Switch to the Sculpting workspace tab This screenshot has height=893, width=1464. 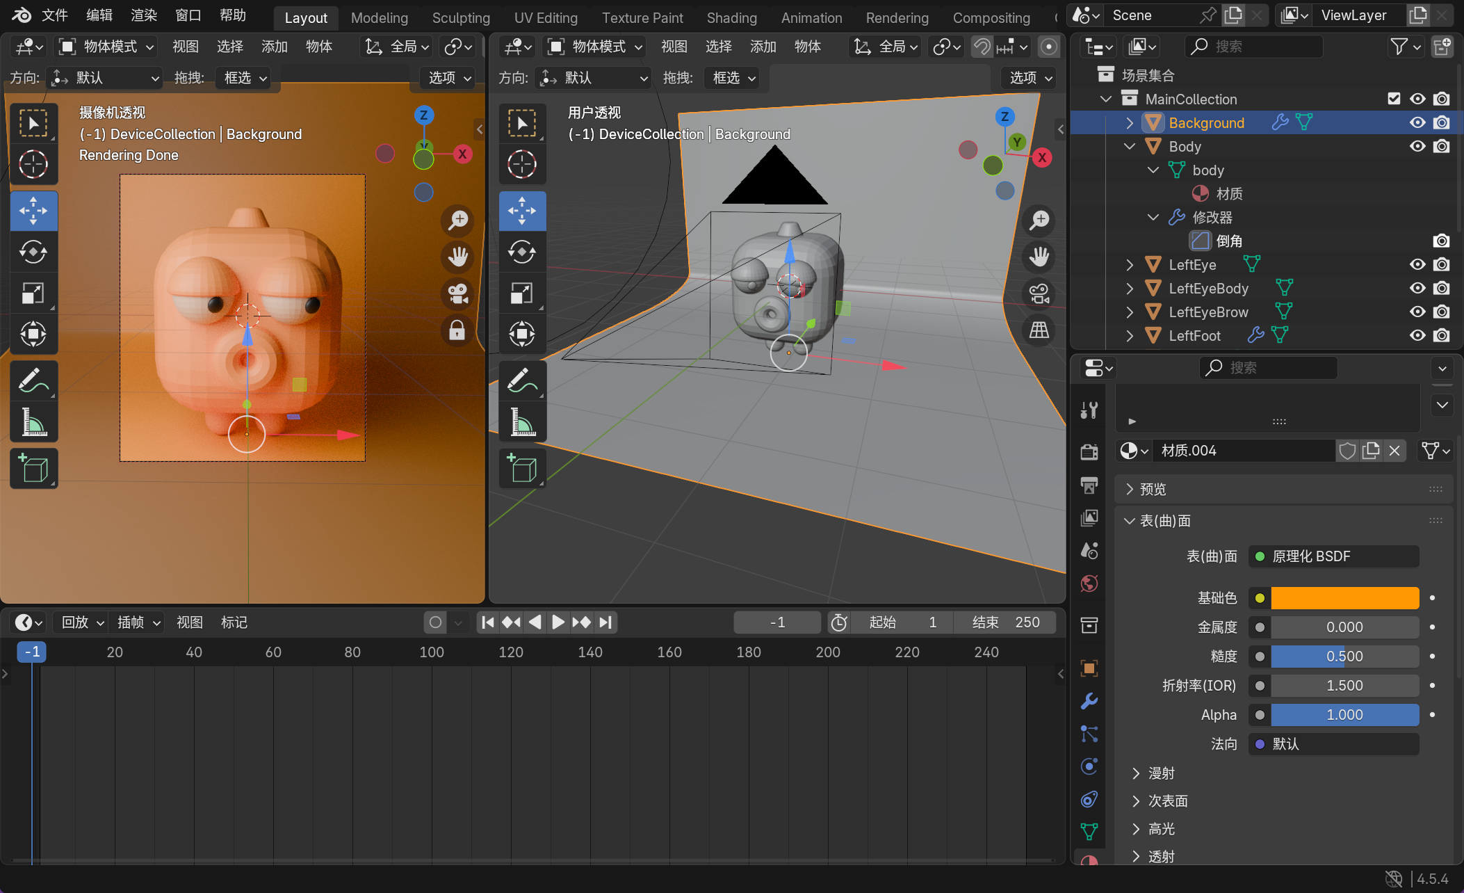point(461,17)
